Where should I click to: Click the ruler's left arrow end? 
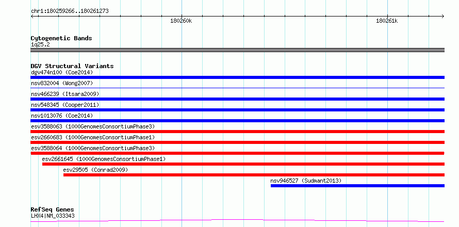pyautogui.click(x=32, y=16)
